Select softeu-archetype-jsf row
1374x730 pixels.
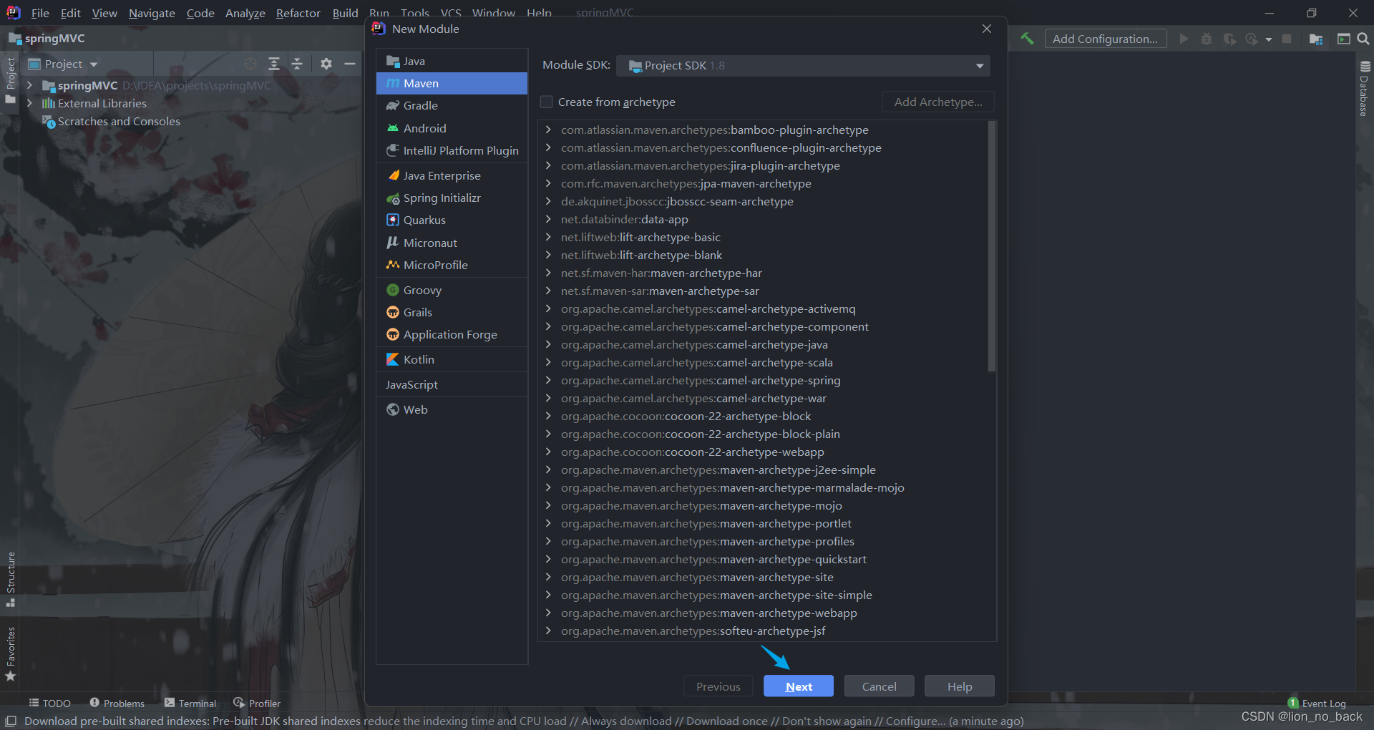(763, 631)
